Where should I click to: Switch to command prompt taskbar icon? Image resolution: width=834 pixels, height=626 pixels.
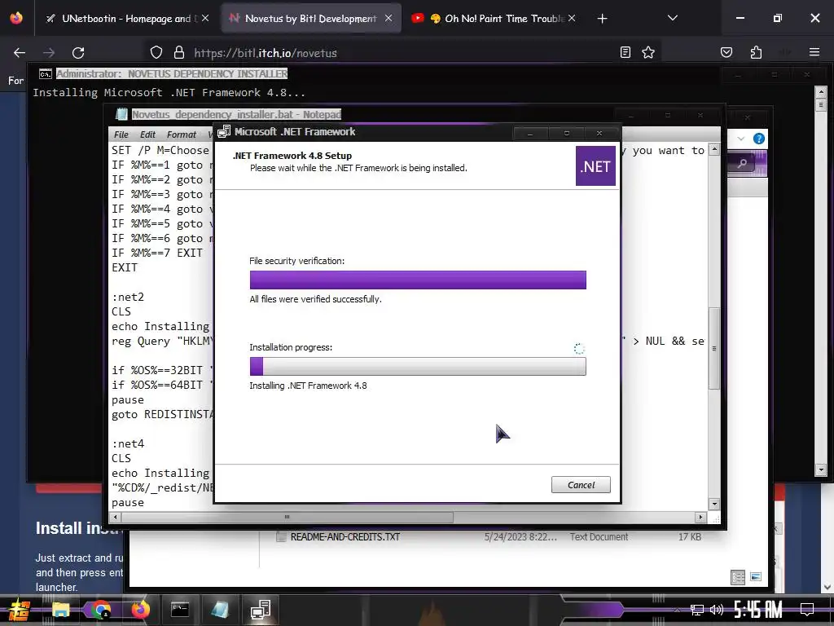[x=180, y=610]
